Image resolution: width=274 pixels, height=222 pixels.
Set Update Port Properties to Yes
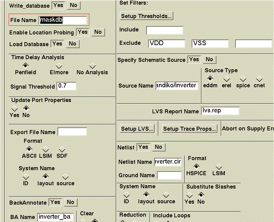tap(14, 109)
